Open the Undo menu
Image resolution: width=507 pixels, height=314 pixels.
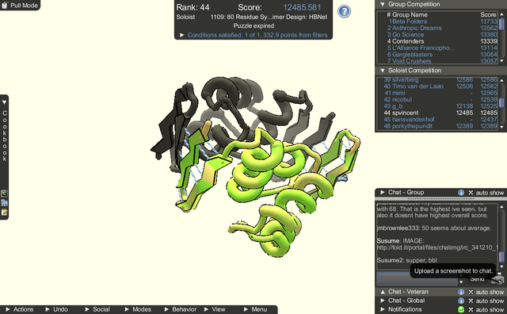pyautogui.click(x=57, y=309)
